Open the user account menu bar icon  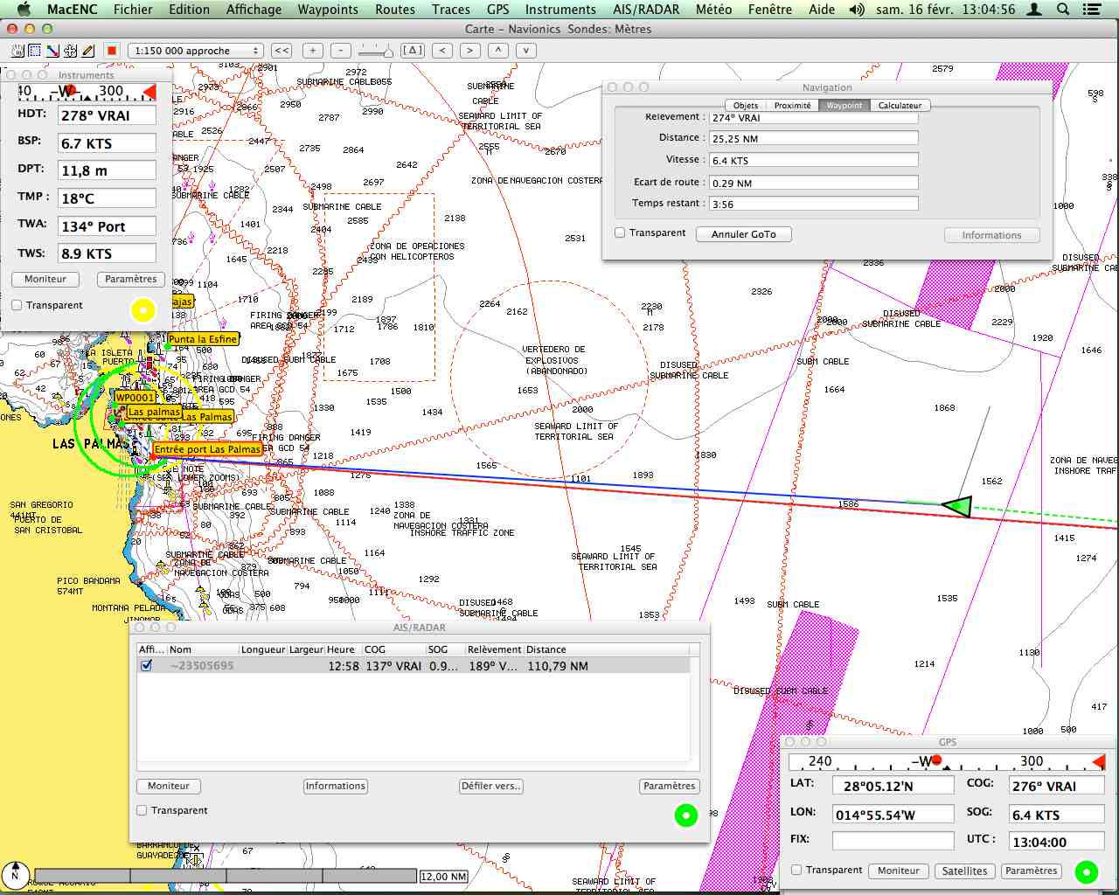[x=1034, y=10]
